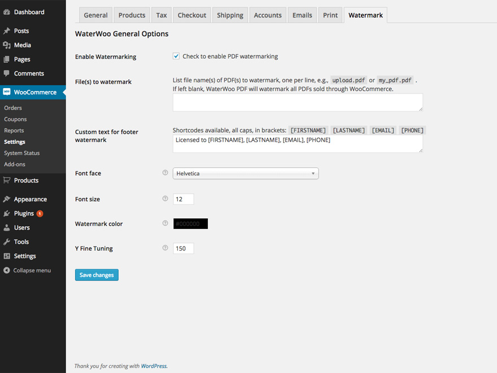This screenshot has width=497, height=373.
Task: Click the Y Fine Tuning field showing 150
Action: [184, 248]
